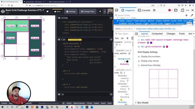The width and height of the screenshot is (195, 109).
Task: Open the responsive design mode icon
Action: pyautogui.click(x=183, y=10)
